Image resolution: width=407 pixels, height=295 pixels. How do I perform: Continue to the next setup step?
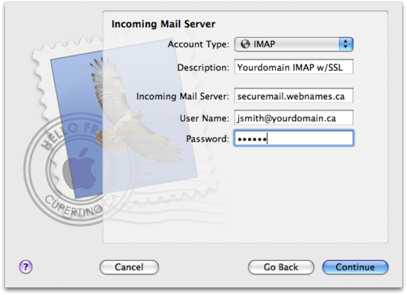[355, 267]
